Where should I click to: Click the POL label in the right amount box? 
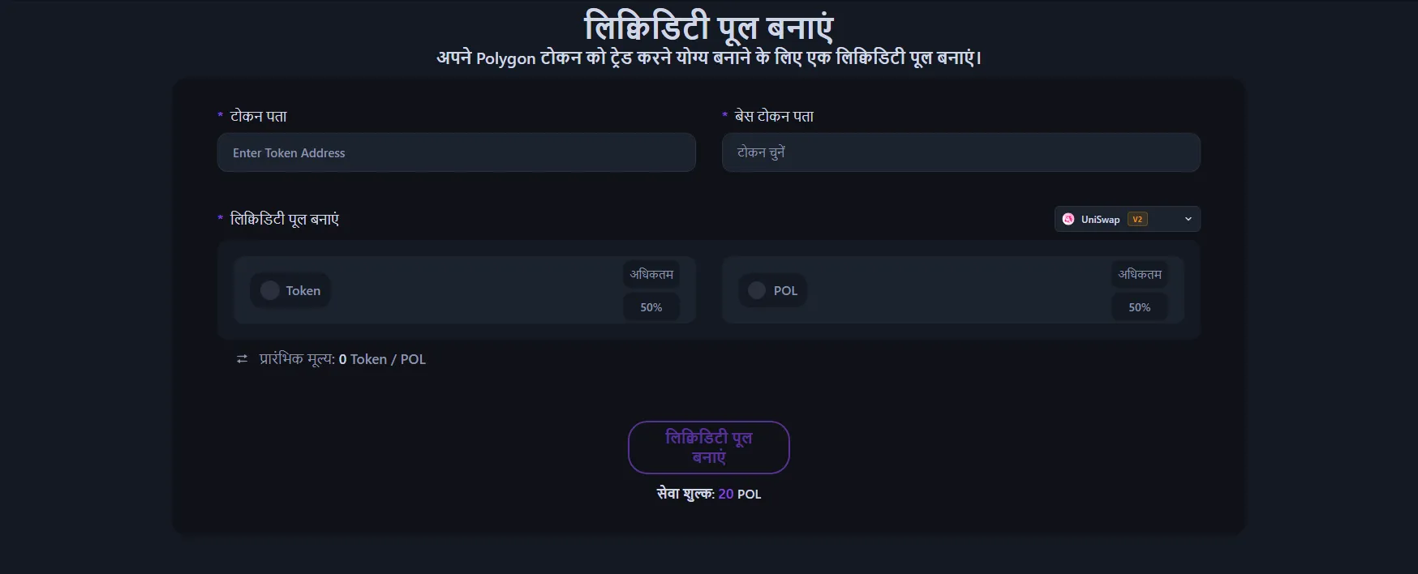coord(785,290)
